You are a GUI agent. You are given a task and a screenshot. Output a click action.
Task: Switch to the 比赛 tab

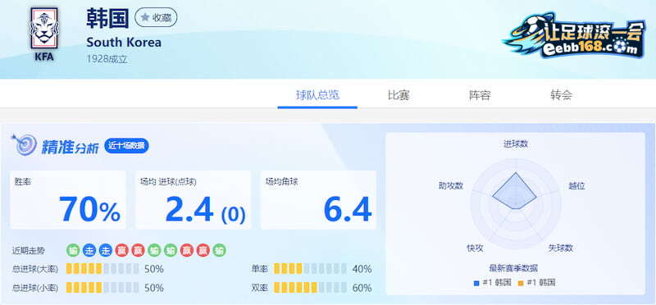(x=399, y=95)
